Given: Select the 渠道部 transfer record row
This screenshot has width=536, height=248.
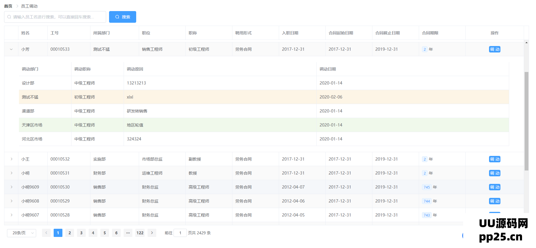Looking at the screenshot, I should pyautogui.click(x=264, y=111).
